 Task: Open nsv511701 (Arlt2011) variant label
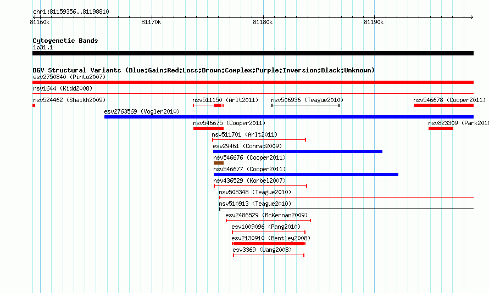pos(244,134)
